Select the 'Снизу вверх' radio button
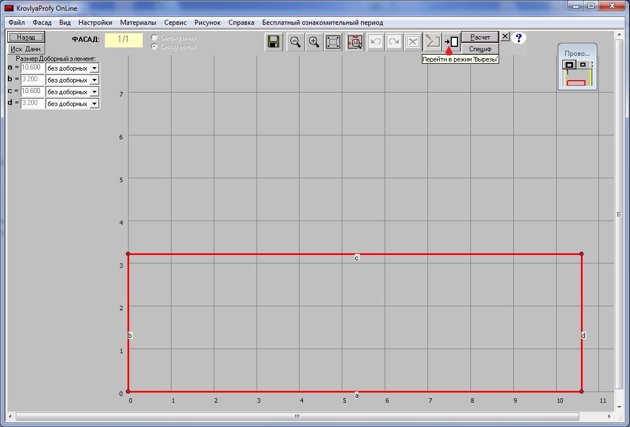Screen dimensions: 630x427 155,47
